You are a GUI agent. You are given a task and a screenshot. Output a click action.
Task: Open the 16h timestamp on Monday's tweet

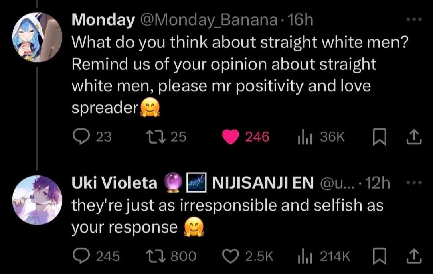(x=300, y=19)
